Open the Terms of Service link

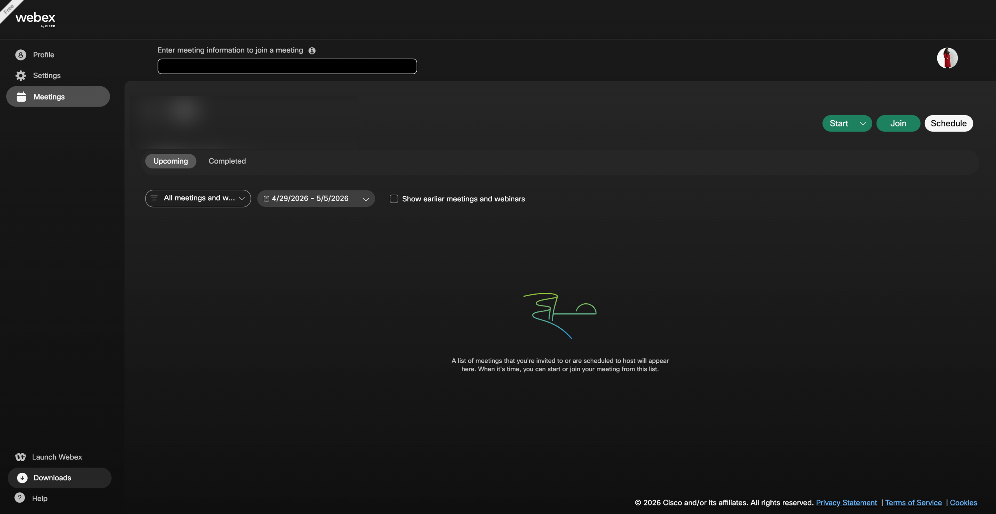pos(914,503)
